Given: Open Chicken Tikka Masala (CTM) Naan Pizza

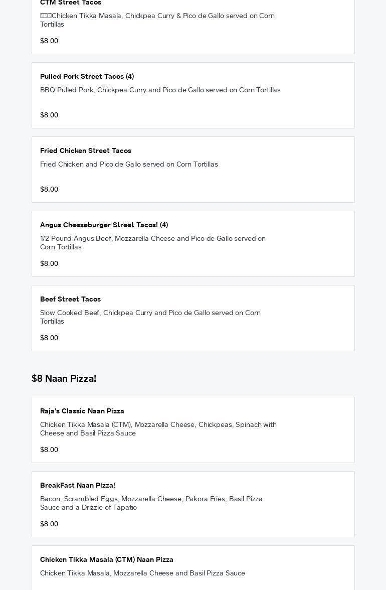Looking at the screenshot, I should [x=107, y=559].
